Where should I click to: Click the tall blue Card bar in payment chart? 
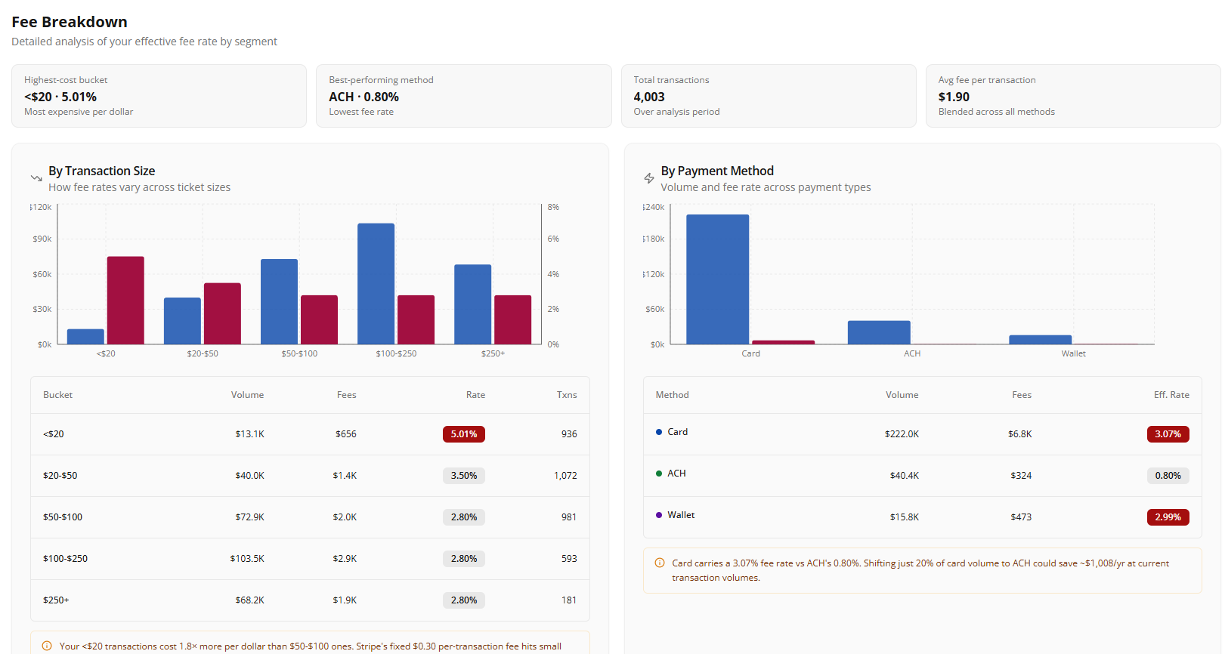[717, 279]
